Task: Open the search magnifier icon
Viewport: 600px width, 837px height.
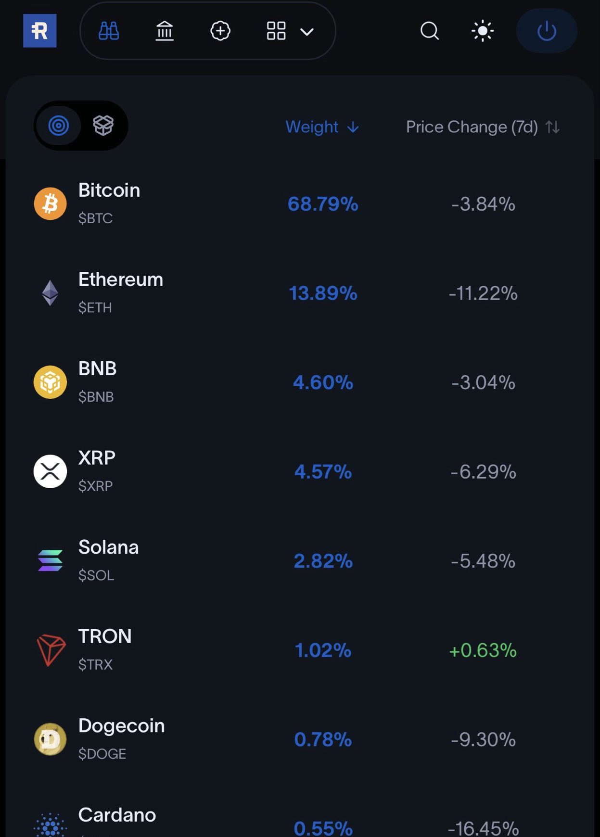Action: [429, 31]
